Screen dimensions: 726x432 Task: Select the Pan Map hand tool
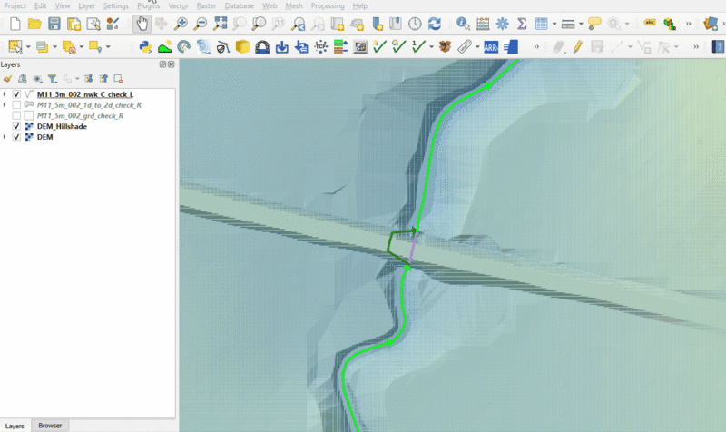pos(142,24)
